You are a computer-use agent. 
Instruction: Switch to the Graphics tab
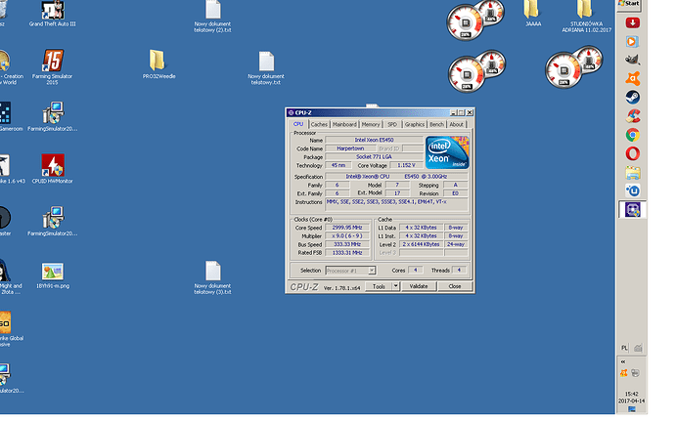click(415, 124)
